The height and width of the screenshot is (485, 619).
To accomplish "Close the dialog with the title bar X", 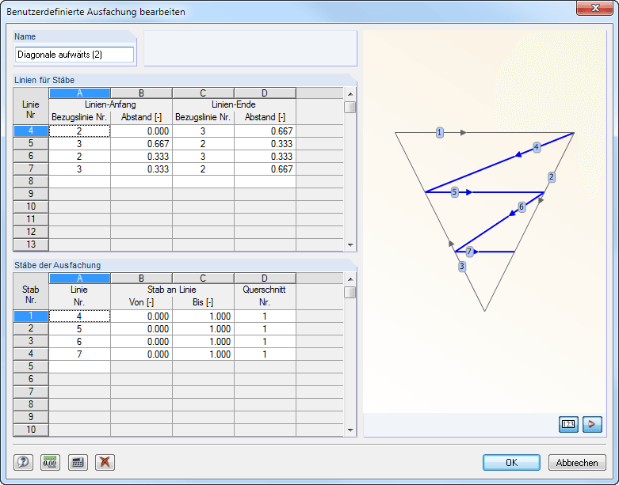I will pyautogui.click(x=594, y=8).
